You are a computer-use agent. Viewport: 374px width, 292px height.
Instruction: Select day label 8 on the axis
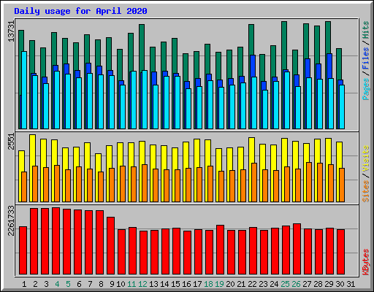(x=101, y=284)
